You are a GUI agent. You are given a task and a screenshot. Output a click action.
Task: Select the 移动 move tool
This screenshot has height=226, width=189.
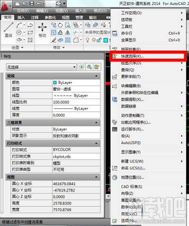[x=43, y=30]
